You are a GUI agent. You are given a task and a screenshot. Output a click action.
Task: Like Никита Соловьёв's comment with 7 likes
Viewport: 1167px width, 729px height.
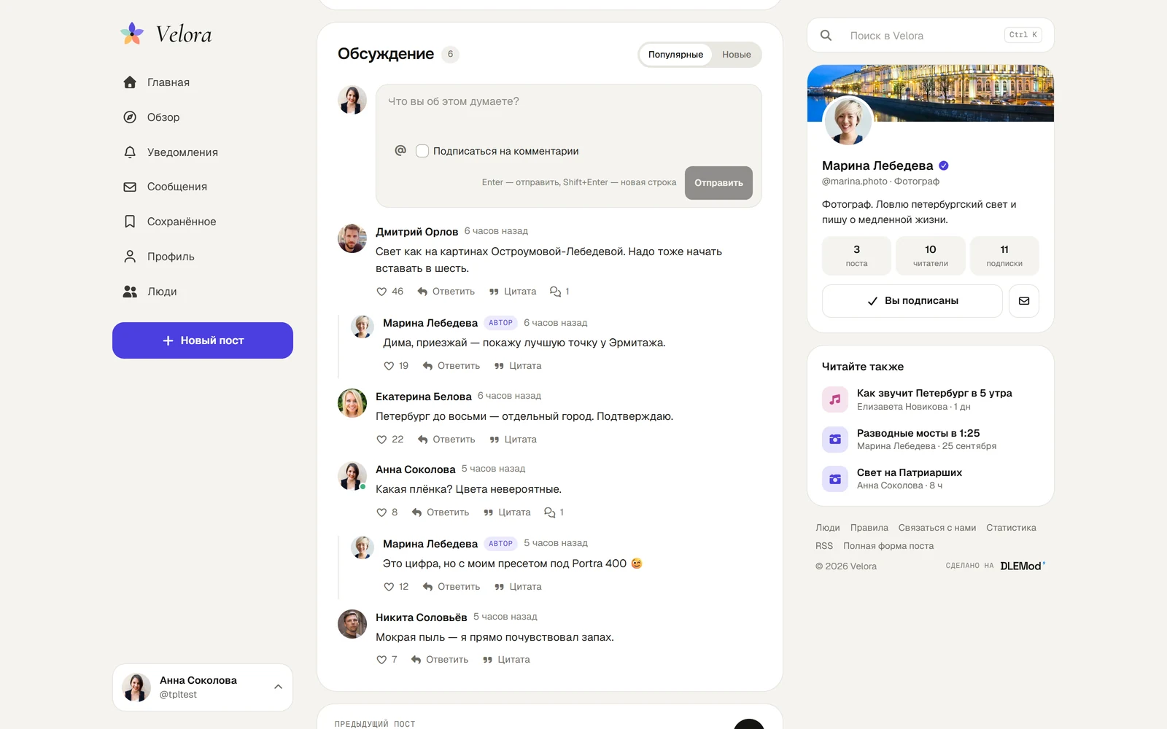387,660
